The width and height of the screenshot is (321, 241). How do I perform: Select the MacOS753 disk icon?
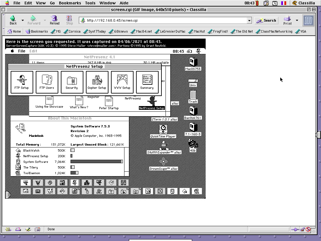[193, 62]
